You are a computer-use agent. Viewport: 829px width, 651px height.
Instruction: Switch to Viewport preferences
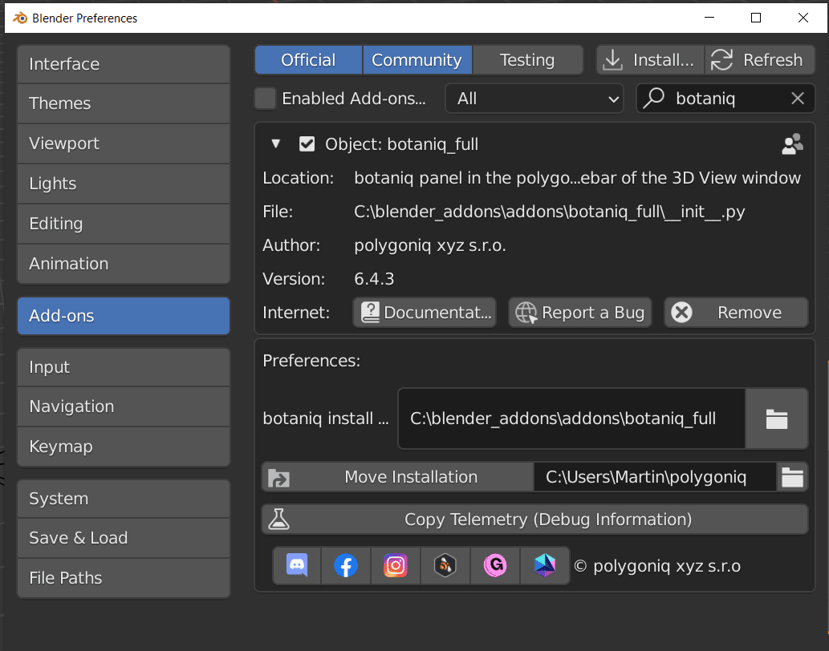(124, 144)
